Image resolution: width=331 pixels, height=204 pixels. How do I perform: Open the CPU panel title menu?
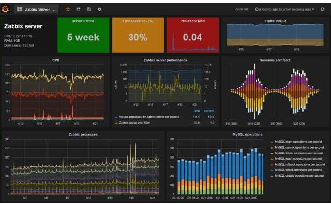point(56,60)
